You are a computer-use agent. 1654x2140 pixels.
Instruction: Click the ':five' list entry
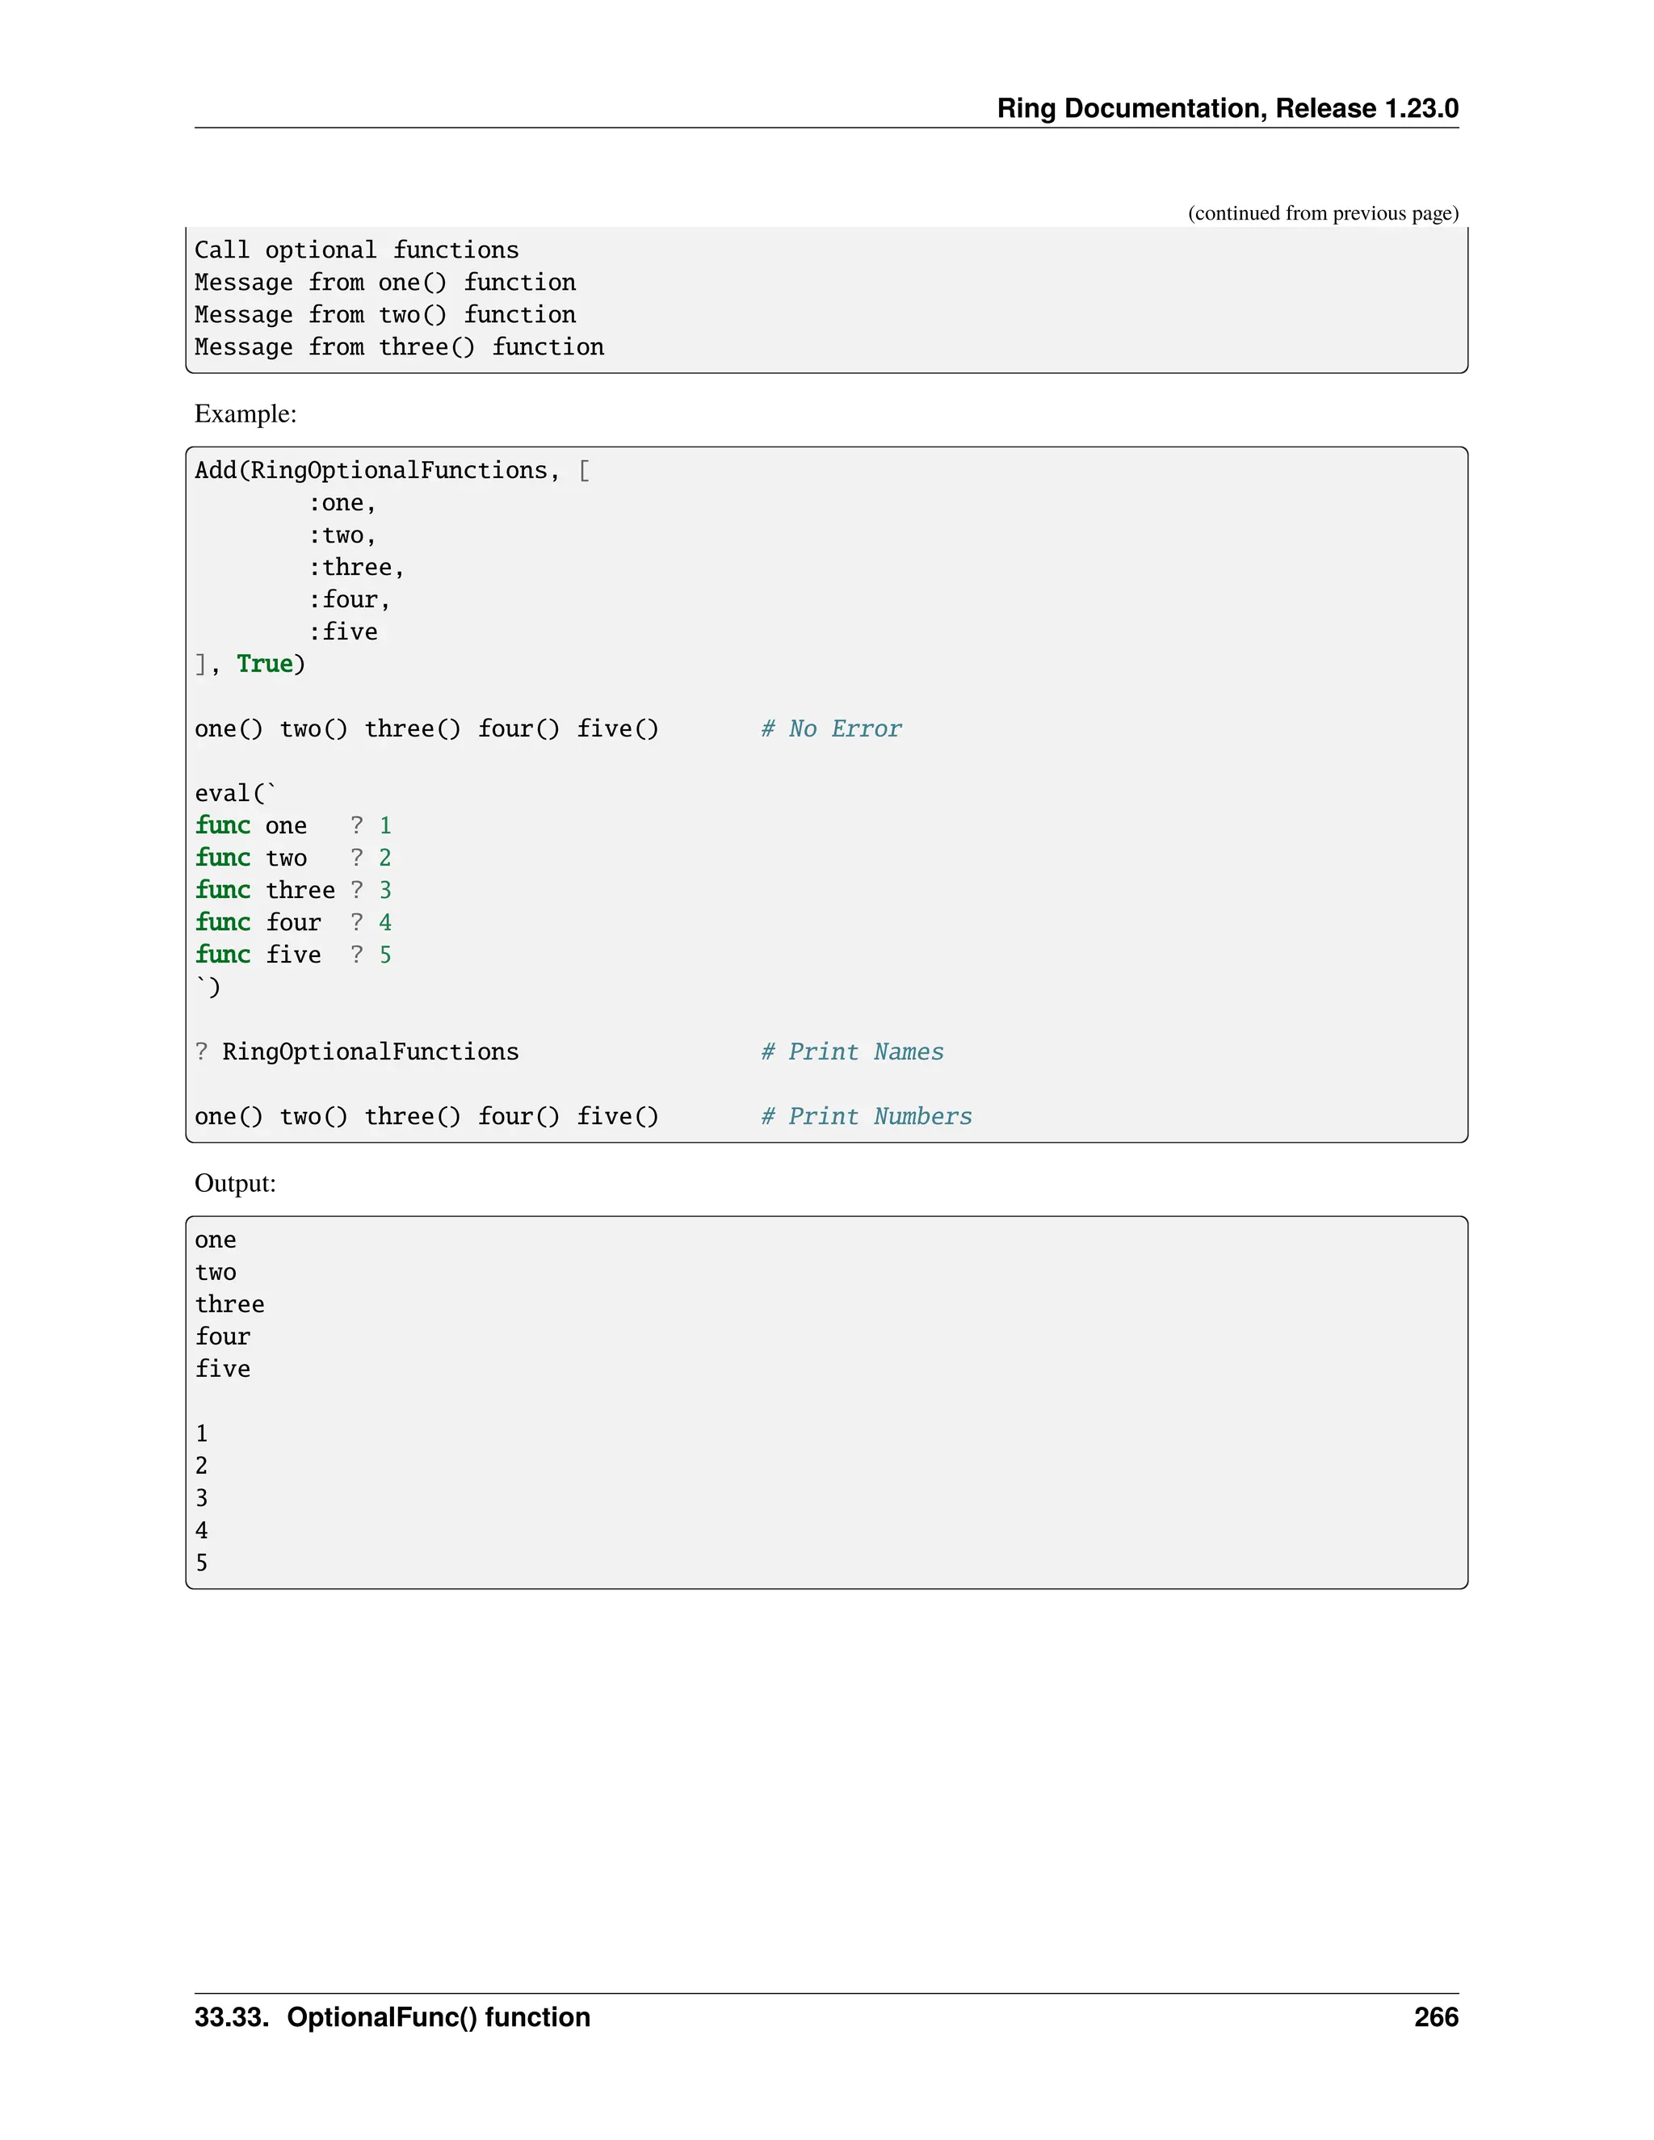(343, 632)
